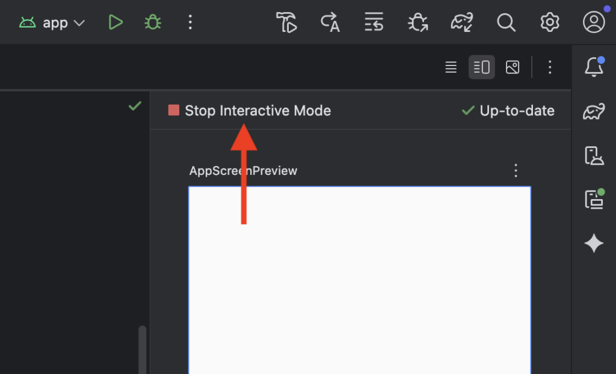Open the more actions menu beside Debug
The height and width of the screenshot is (374, 616).
pyautogui.click(x=190, y=23)
